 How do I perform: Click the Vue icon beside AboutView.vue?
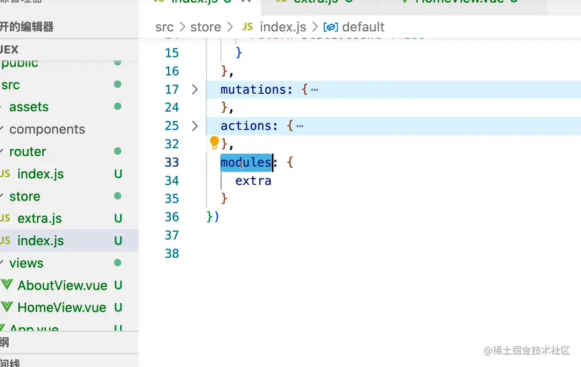tap(6, 285)
